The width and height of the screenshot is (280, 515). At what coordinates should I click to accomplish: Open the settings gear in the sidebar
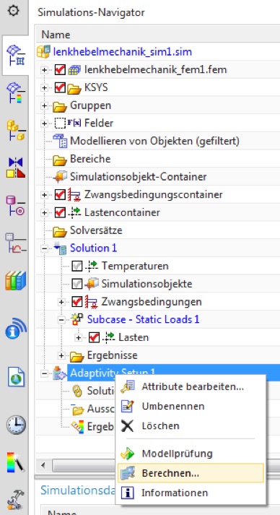(14, 11)
